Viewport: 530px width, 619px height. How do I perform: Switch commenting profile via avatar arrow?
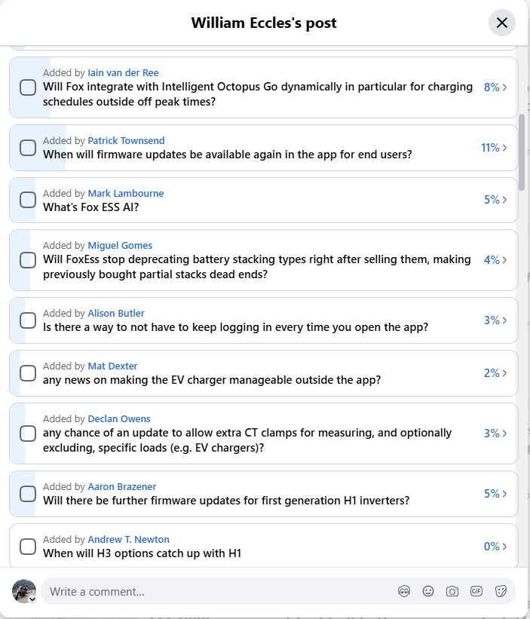(32, 599)
